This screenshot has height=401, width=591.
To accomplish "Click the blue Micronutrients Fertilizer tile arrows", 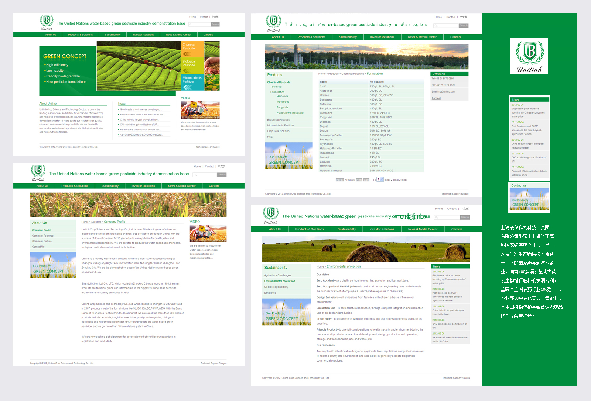I will 188,87.
